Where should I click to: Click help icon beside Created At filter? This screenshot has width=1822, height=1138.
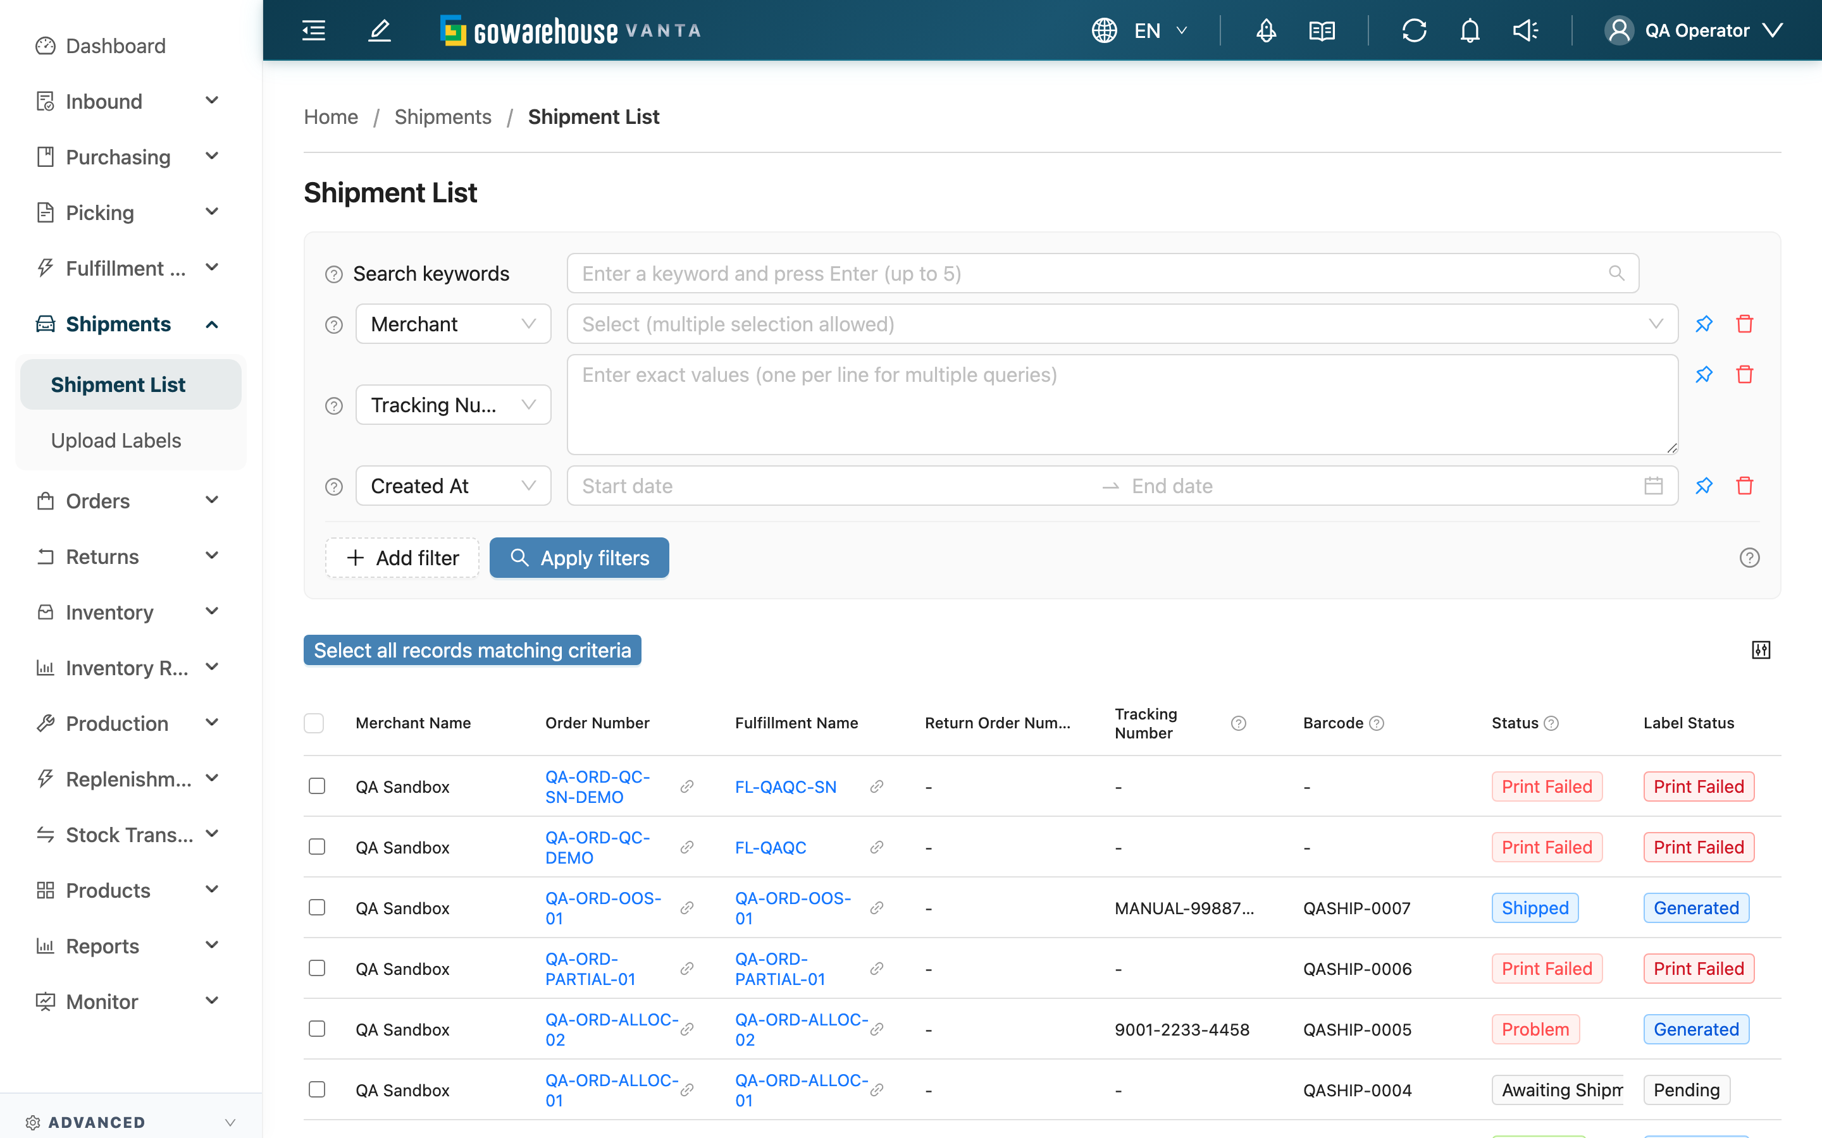(x=333, y=486)
